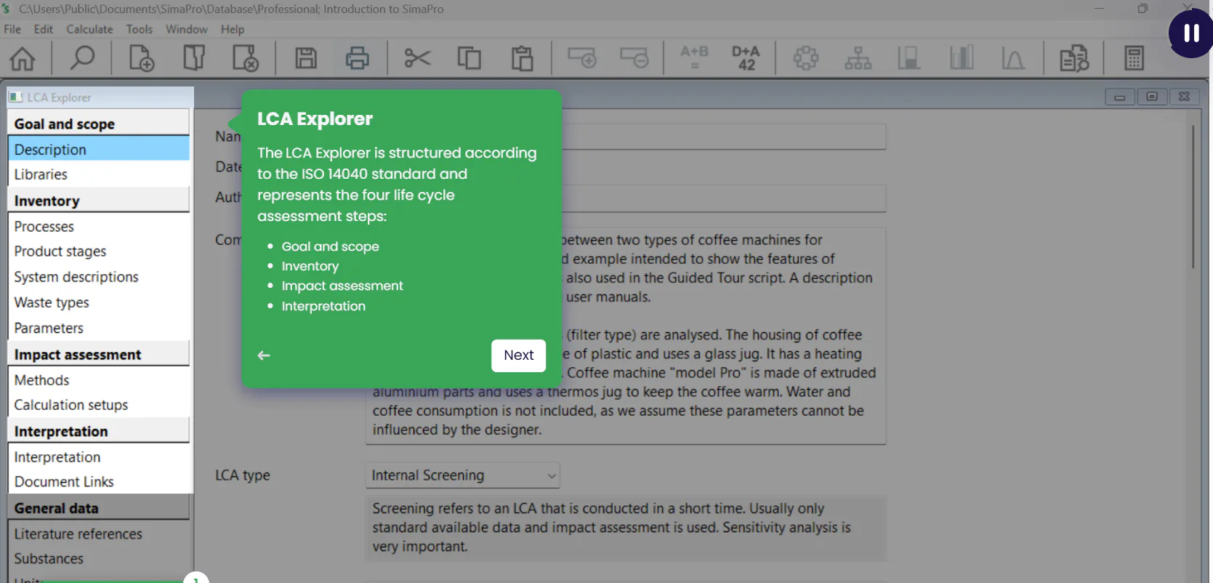Open the network tree view icon
This screenshot has width=1213, height=583.
(858, 57)
